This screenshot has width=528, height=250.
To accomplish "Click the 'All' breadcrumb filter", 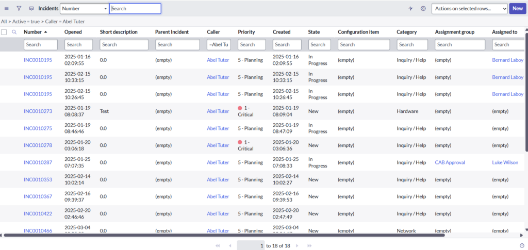I will [4, 21].
